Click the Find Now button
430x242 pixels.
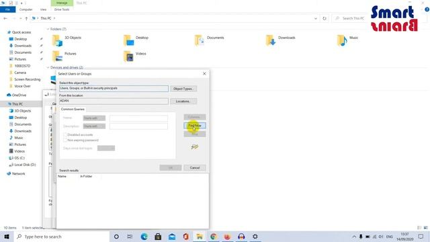pos(194,126)
